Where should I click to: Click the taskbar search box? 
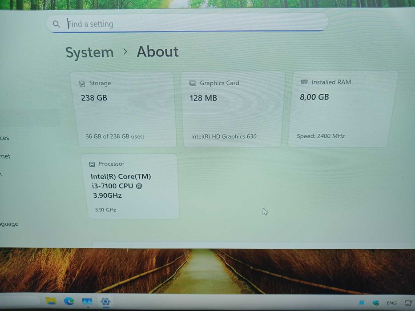[20, 301]
